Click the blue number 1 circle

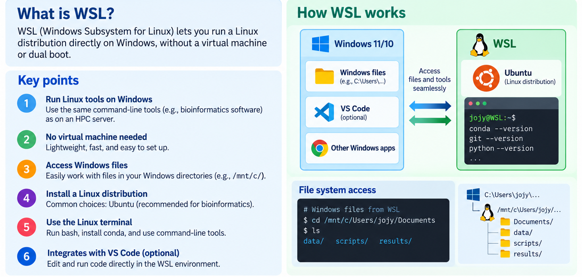[x=27, y=104]
